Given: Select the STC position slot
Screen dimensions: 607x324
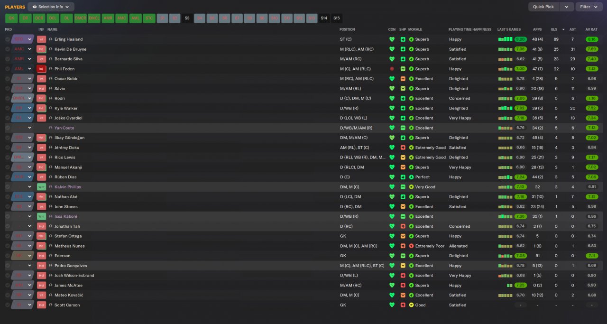Looking at the screenshot, I should (x=149, y=19).
